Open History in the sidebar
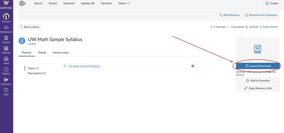The width and height of the screenshot is (284, 133). 6,71
